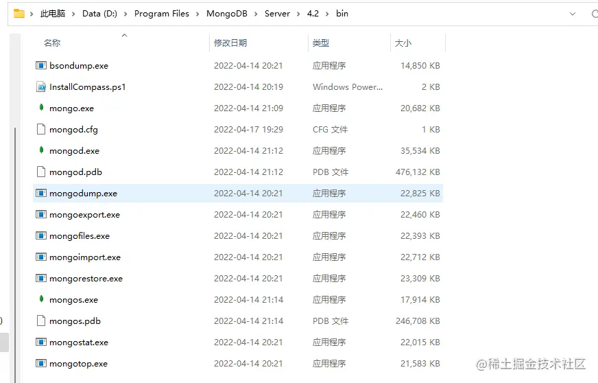This screenshot has width=598, height=383.
Task: Click the mongoexport.exe application icon
Action: 41,214
